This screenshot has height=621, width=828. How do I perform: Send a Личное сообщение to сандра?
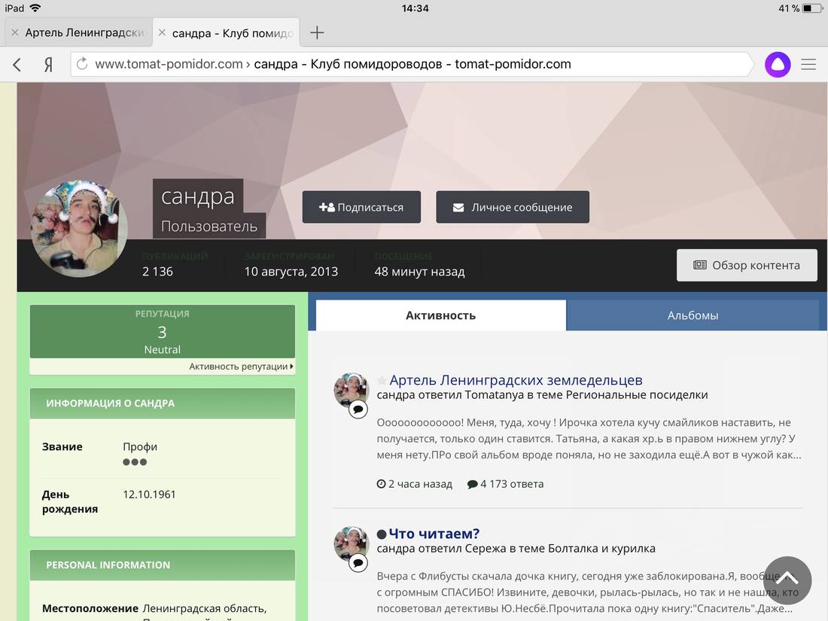click(512, 207)
